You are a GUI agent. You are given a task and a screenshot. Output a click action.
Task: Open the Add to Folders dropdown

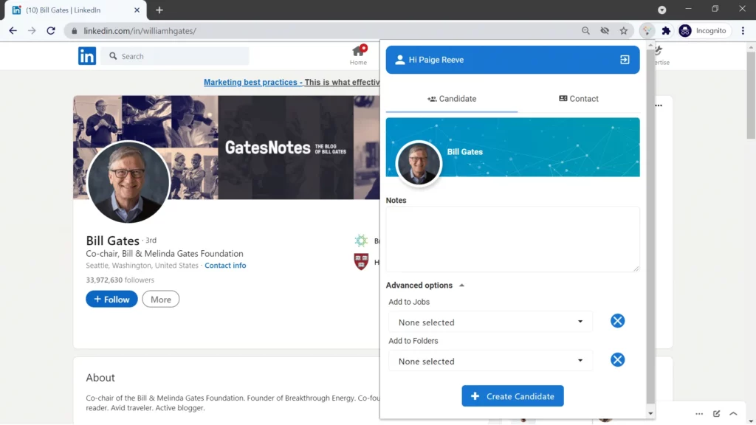[x=490, y=362]
